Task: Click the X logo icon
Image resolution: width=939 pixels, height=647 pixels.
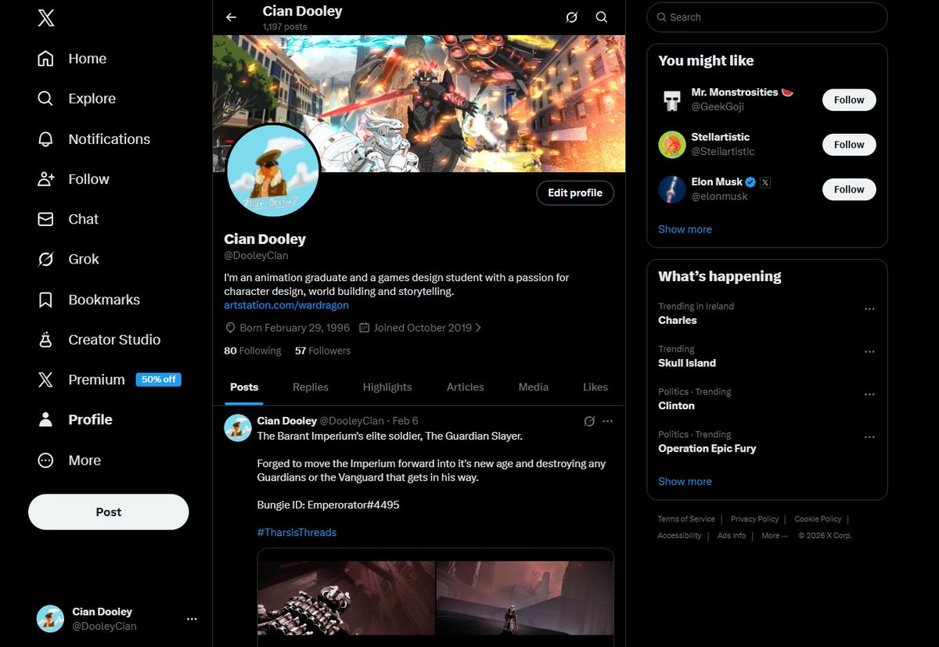Action: 46,19
